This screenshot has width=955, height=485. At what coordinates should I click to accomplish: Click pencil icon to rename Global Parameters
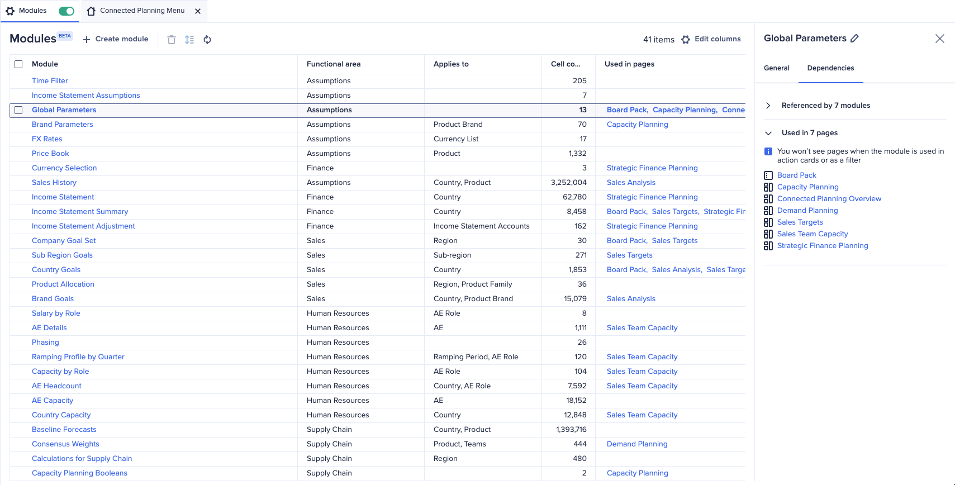(854, 39)
